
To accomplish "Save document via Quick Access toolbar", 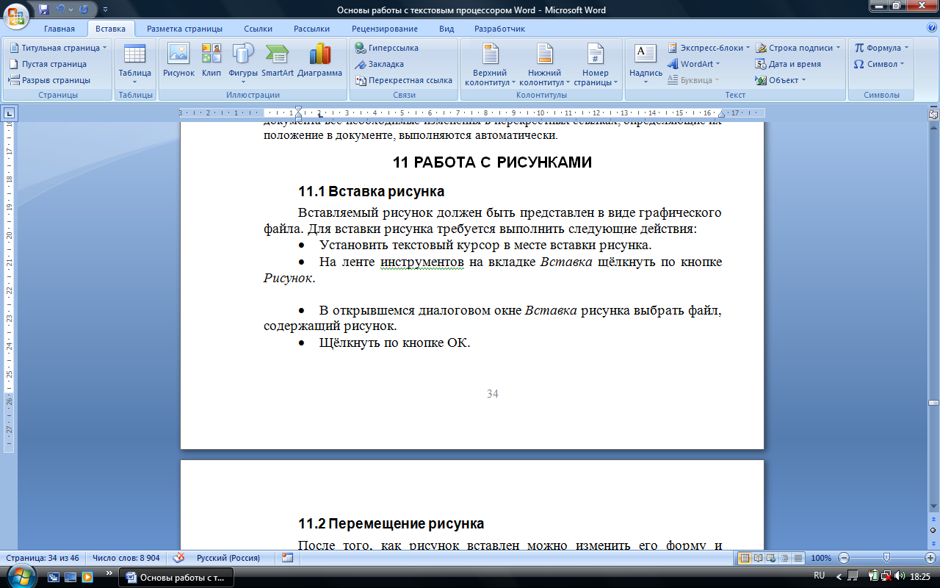I will (x=45, y=10).
